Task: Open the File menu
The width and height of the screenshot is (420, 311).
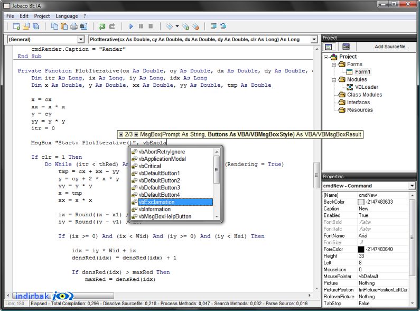Action: pos(10,16)
